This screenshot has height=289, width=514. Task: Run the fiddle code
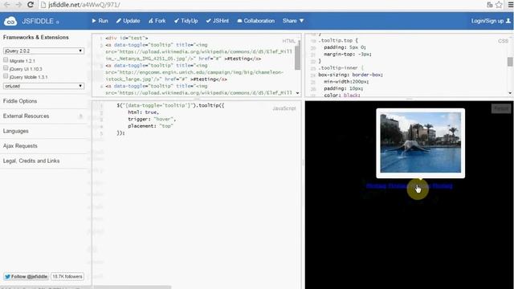click(x=100, y=21)
